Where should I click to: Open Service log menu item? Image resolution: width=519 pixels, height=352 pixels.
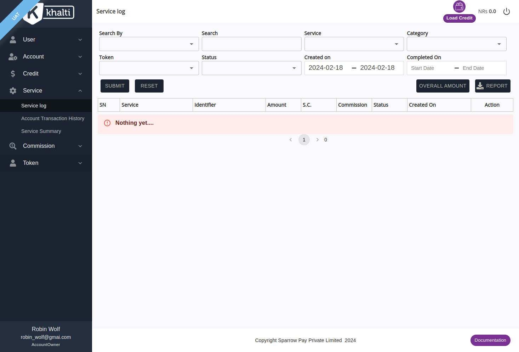46,106
